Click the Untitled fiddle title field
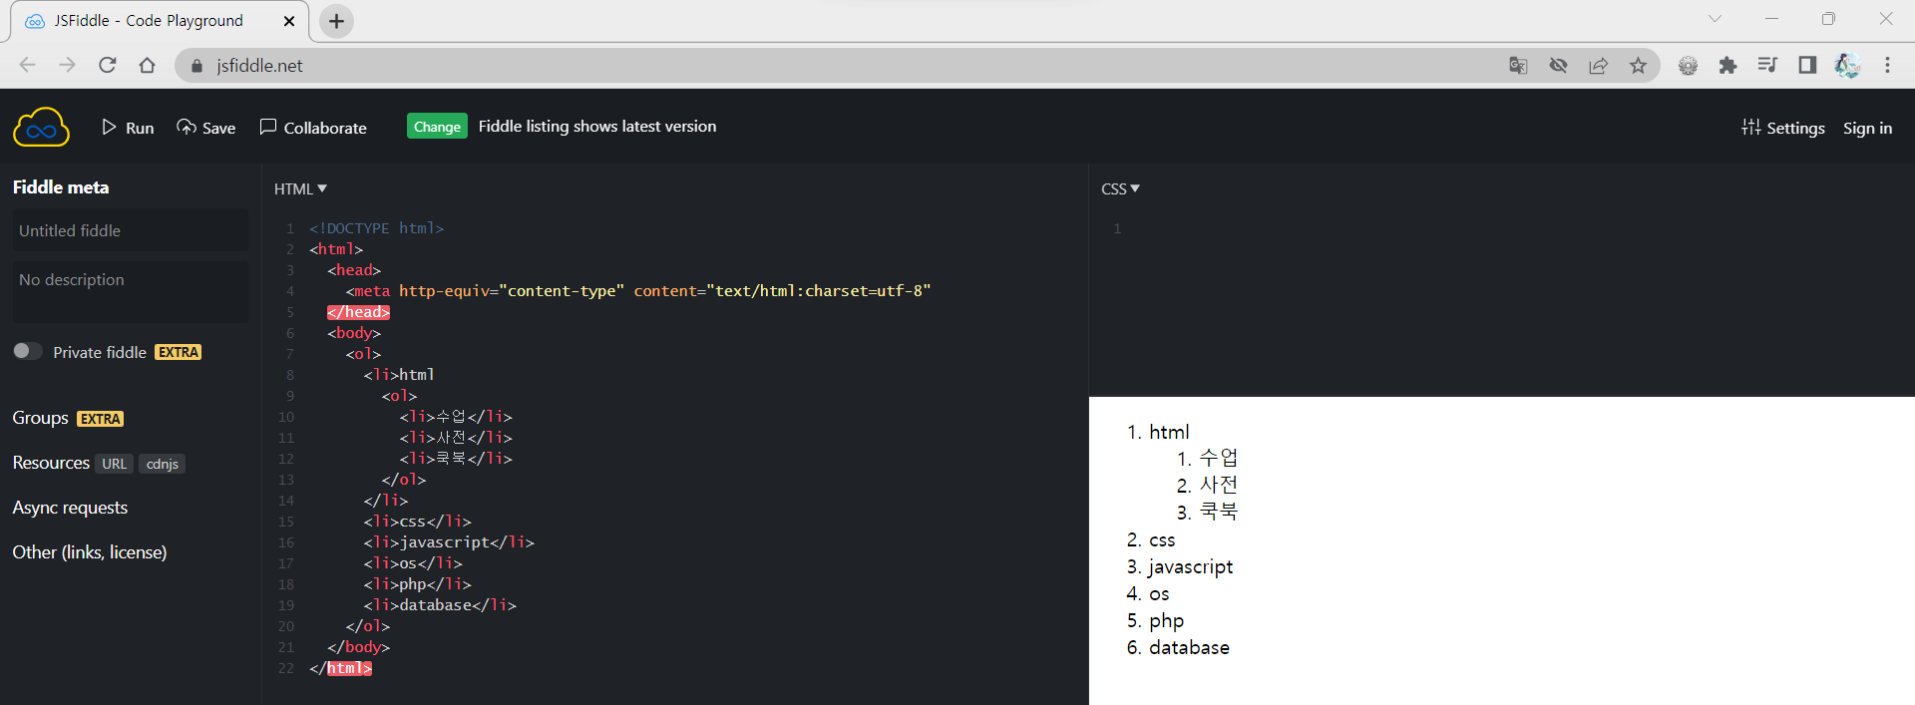This screenshot has width=1915, height=705. (130, 230)
